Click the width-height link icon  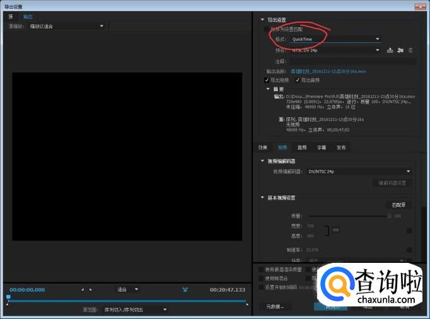[336, 230]
